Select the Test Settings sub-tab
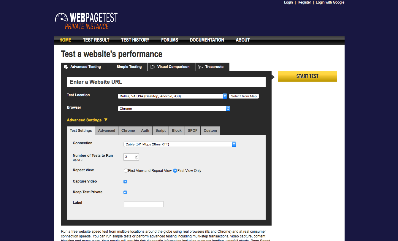 [x=81, y=131]
